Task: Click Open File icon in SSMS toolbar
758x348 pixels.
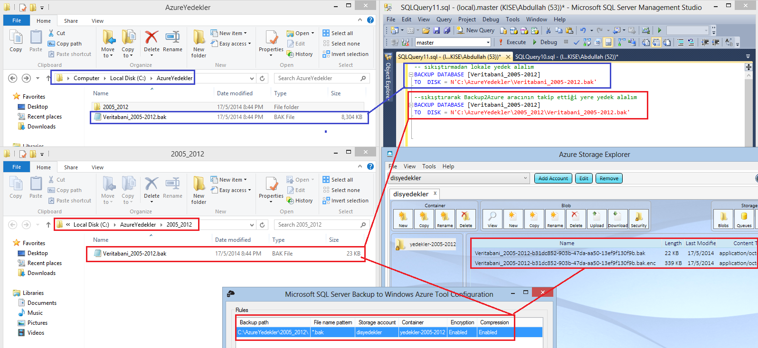Action: [426, 30]
